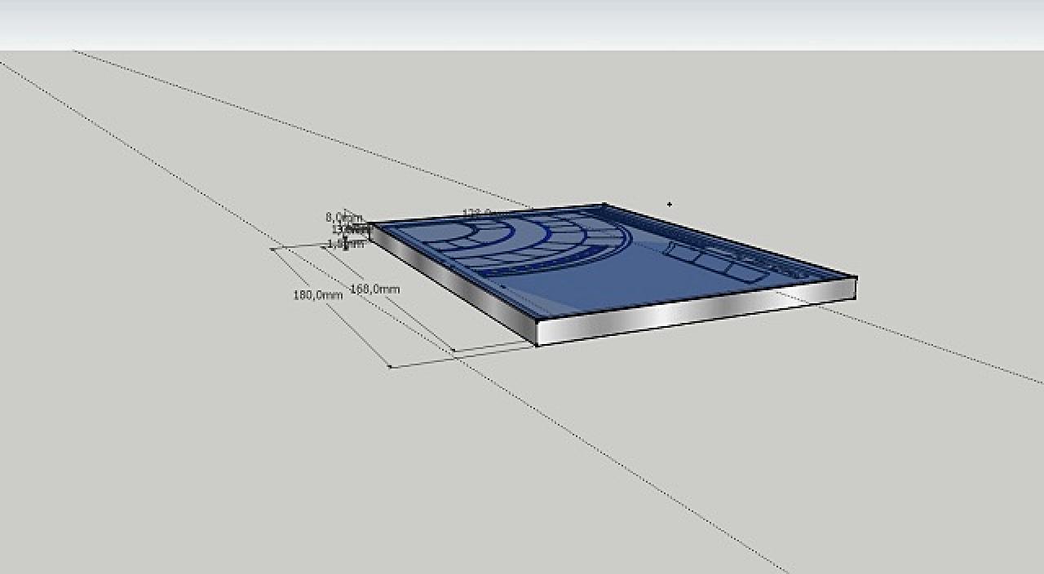Click the far back corner of the panel
The height and width of the screenshot is (574, 1044).
pyautogui.click(x=604, y=205)
